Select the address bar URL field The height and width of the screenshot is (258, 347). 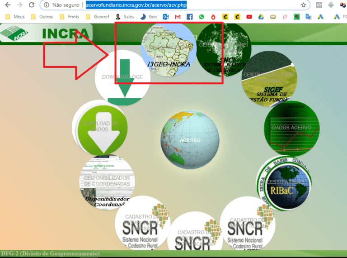136,5
